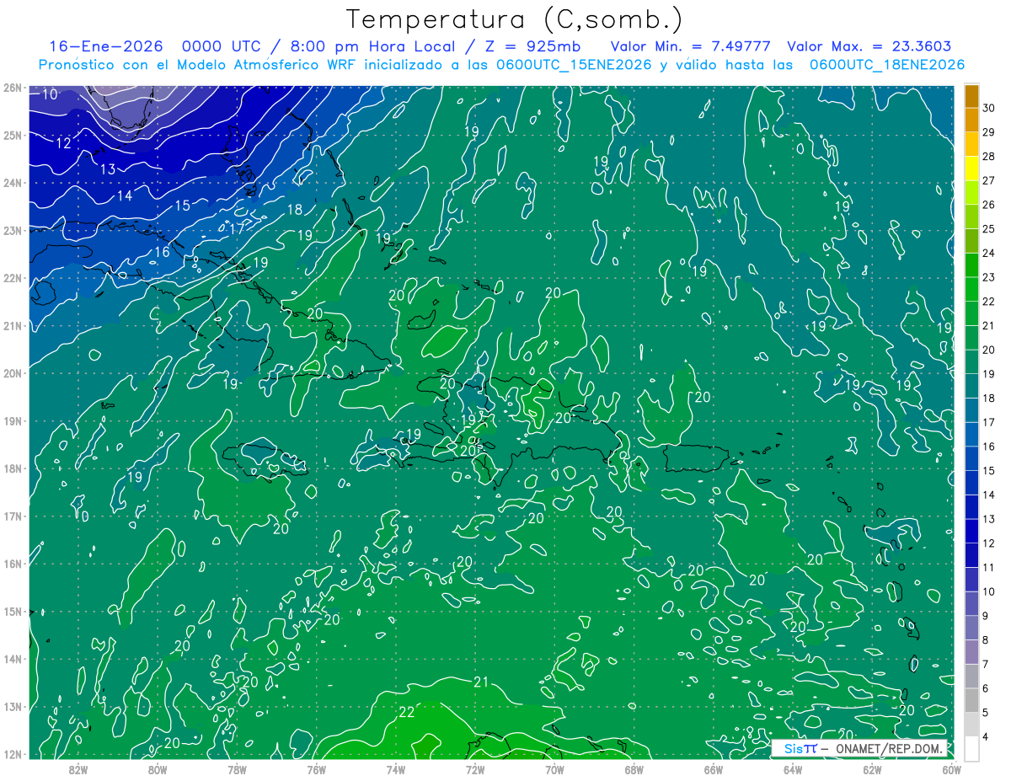Viewport: 1011px width, 781px height.
Task: Click latitude axis label '18N'
Action: coord(13,468)
